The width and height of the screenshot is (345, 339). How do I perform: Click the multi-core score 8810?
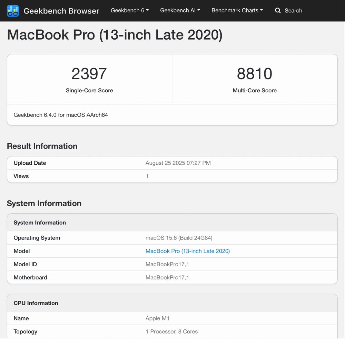tap(255, 74)
